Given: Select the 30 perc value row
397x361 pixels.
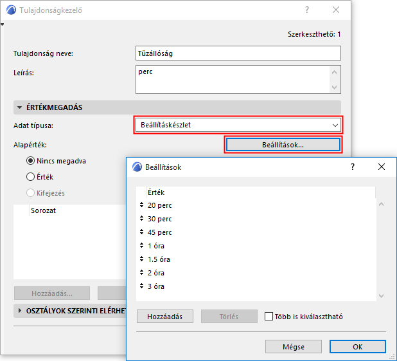Looking at the screenshot, I should [256, 218].
